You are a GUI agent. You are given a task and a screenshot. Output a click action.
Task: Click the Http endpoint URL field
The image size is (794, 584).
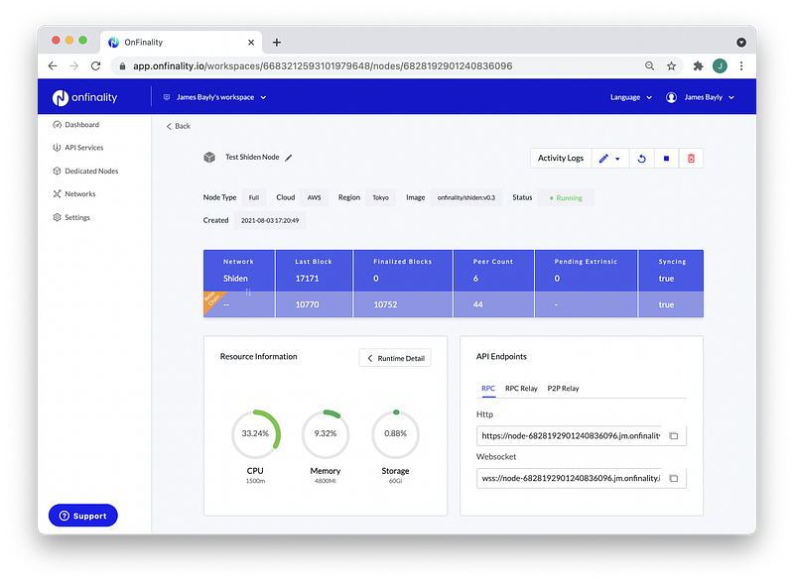tap(570, 435)
